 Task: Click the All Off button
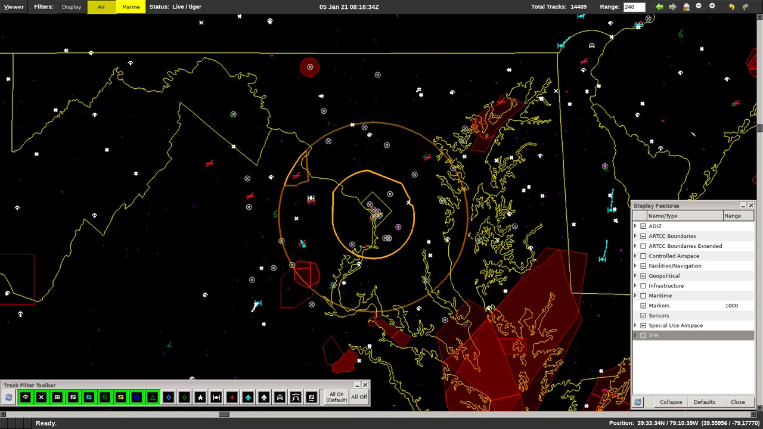click(359, 397)
